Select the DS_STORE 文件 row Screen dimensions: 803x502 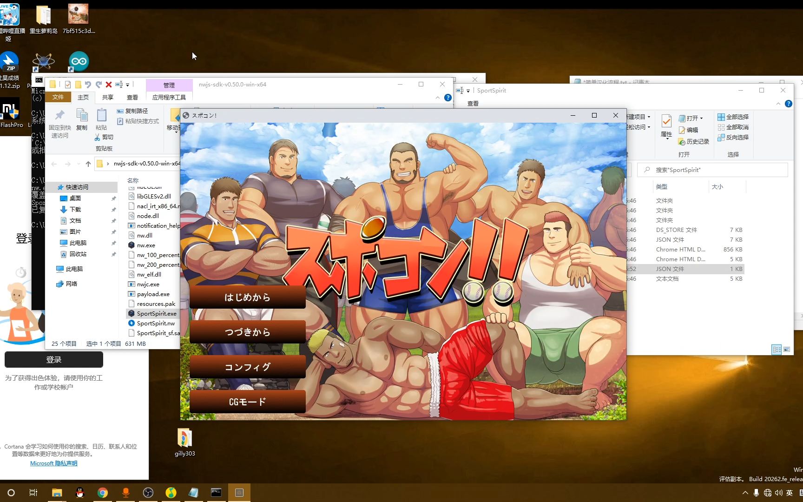[x=685, y=230]
